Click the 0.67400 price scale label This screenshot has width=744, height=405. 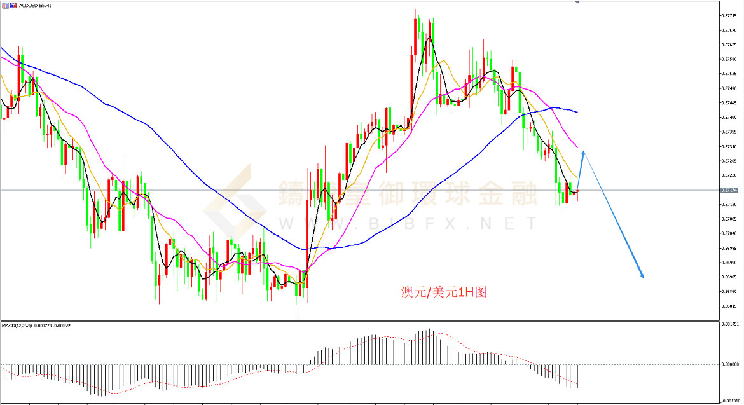[729, 118]
